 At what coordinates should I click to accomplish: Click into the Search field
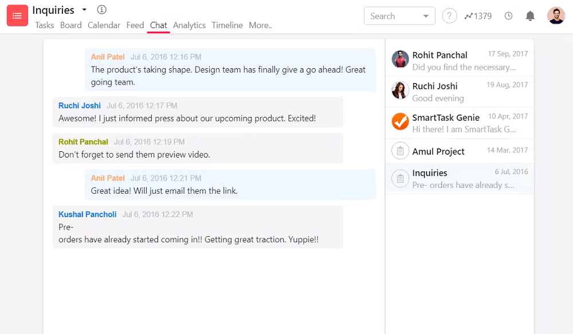coord(392,16)
